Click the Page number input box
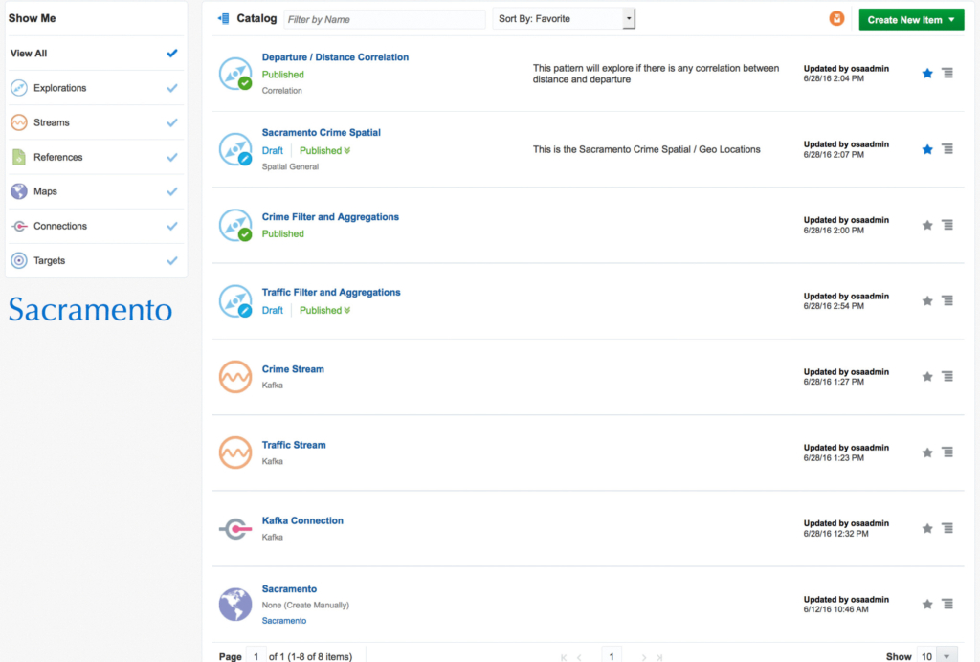 pos(256,656)
